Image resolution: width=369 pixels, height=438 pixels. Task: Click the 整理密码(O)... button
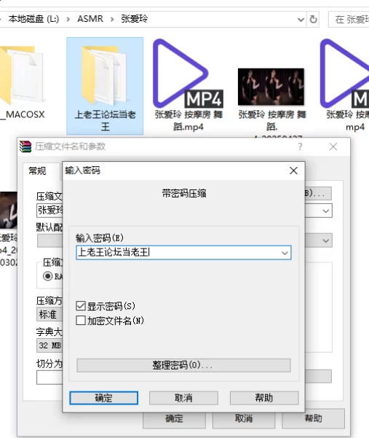pos(183,365)
